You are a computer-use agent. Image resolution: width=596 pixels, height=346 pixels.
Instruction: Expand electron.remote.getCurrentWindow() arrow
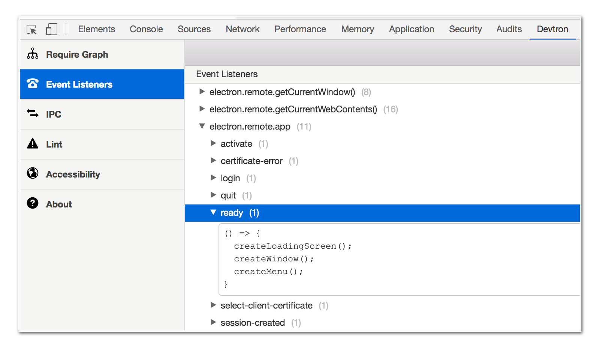(202, 91)
